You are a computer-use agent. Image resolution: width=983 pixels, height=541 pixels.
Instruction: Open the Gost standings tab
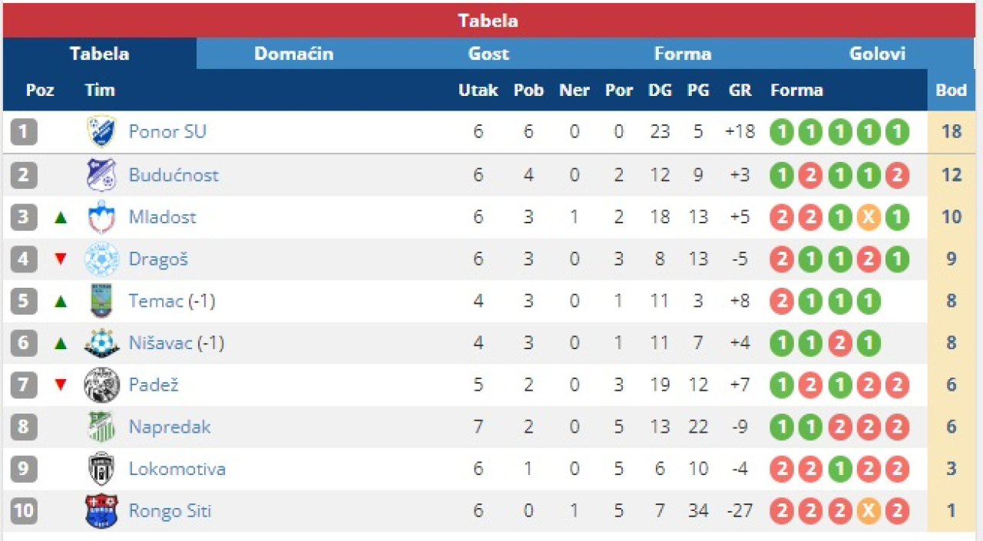point(488,54)
